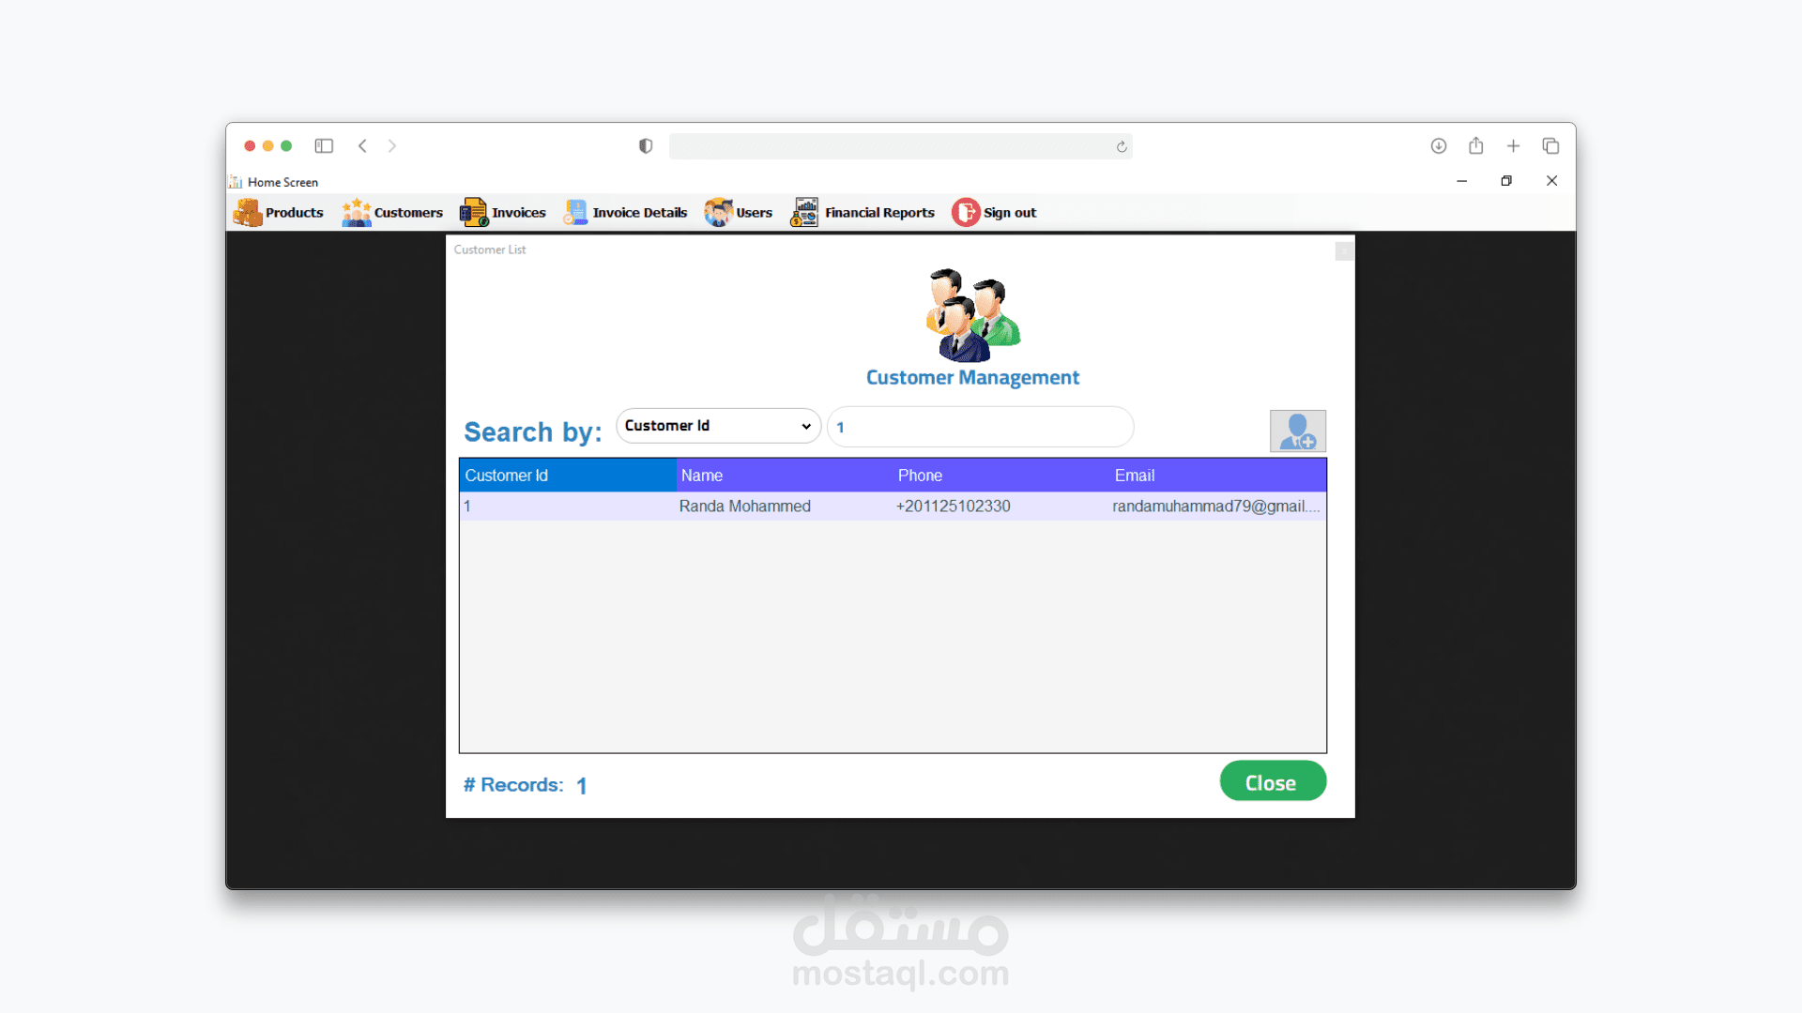The image size is (1802, 1013).
Task: Open browser downloads icon
Action: (1439, 146)
